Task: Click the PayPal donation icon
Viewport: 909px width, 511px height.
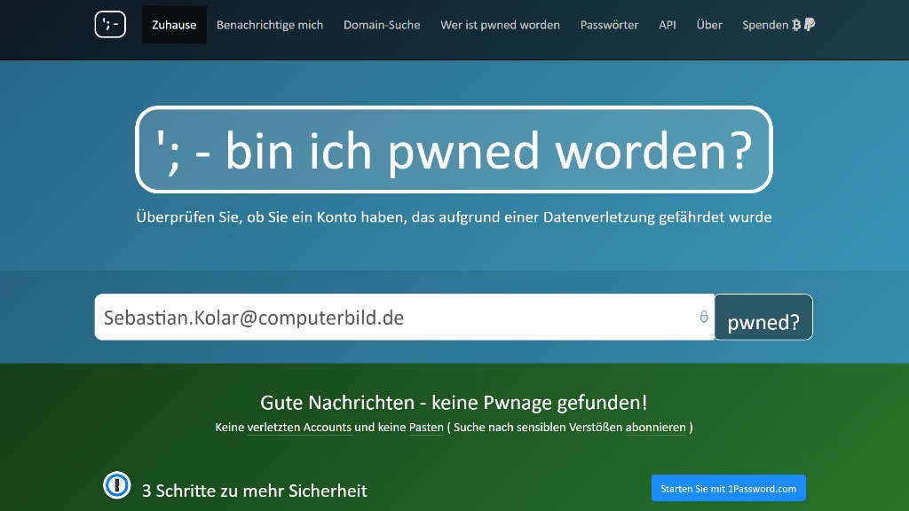Action: (810, 24)
